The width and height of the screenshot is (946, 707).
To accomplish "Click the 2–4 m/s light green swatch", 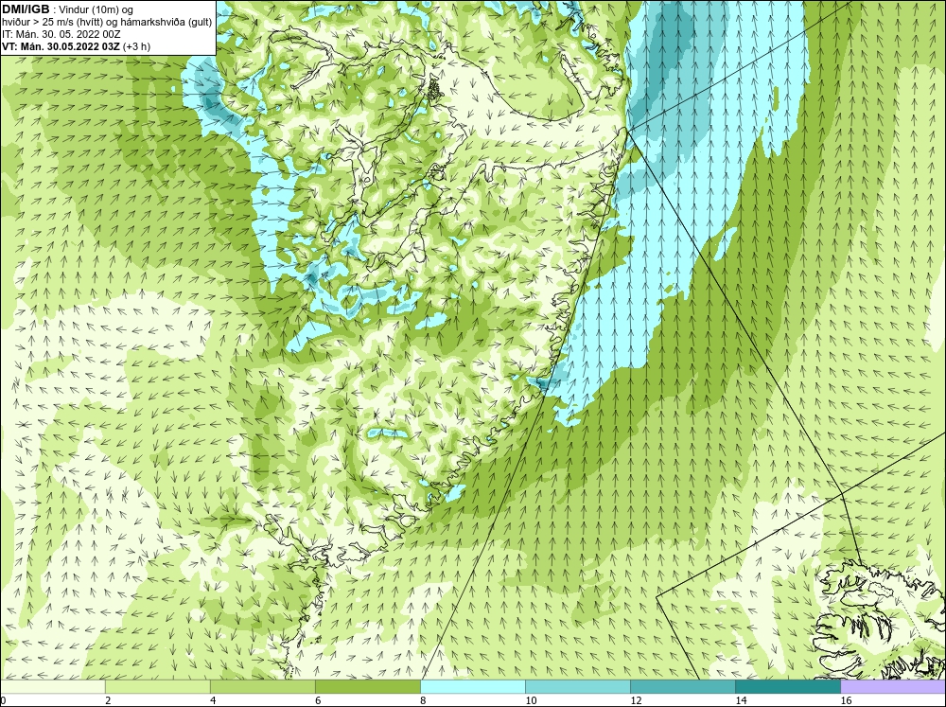I will point(158,686).
